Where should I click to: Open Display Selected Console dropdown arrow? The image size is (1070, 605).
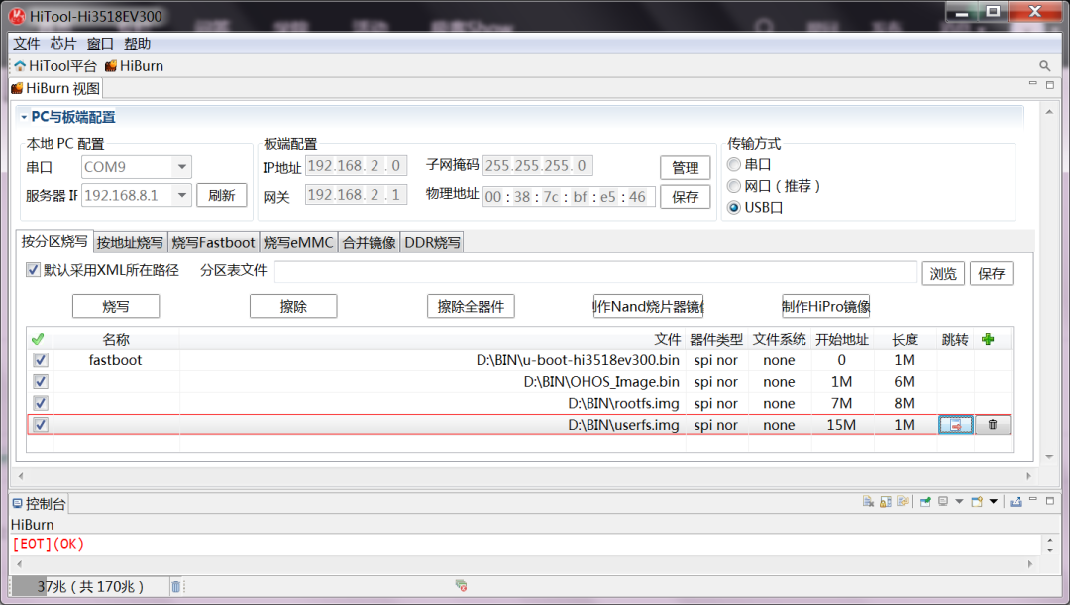(959, 501)
